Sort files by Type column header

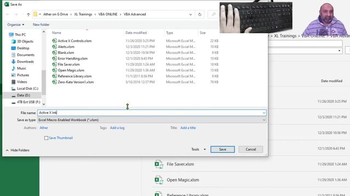(x=170, y=33)
